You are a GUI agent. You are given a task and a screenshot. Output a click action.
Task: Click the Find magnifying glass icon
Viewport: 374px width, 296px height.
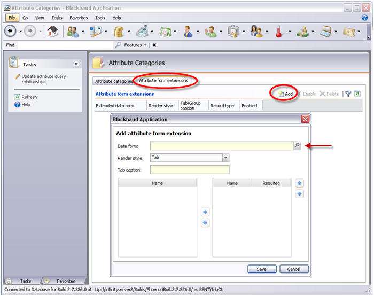118,45
